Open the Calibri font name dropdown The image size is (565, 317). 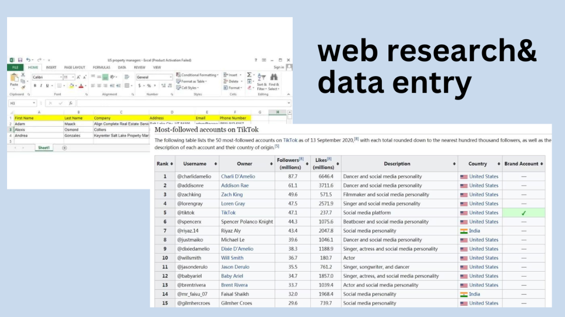click(61, 77)
